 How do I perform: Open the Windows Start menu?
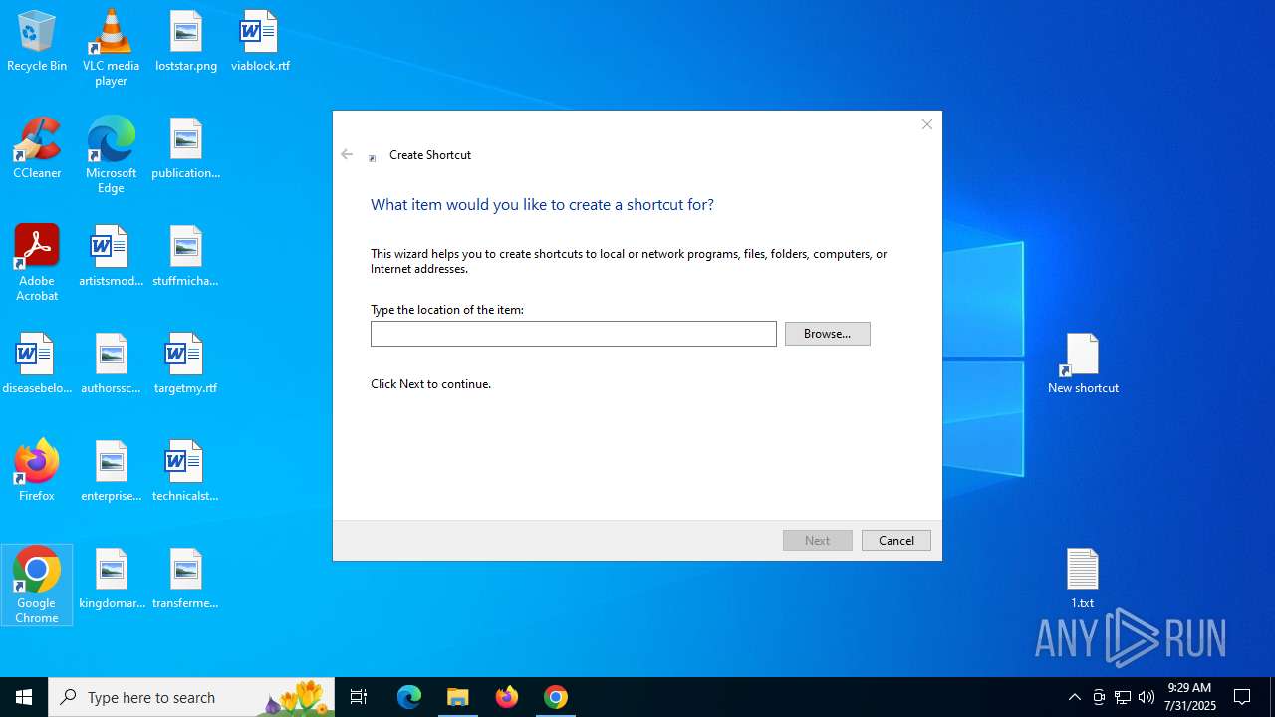coord(24,697)
